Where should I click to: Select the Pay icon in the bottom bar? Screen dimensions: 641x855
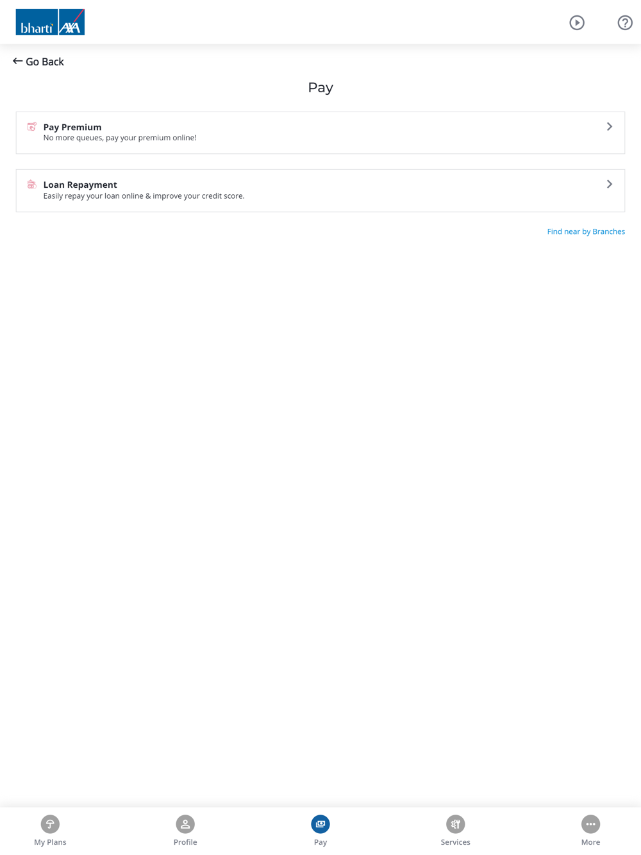tap(320, 824)
